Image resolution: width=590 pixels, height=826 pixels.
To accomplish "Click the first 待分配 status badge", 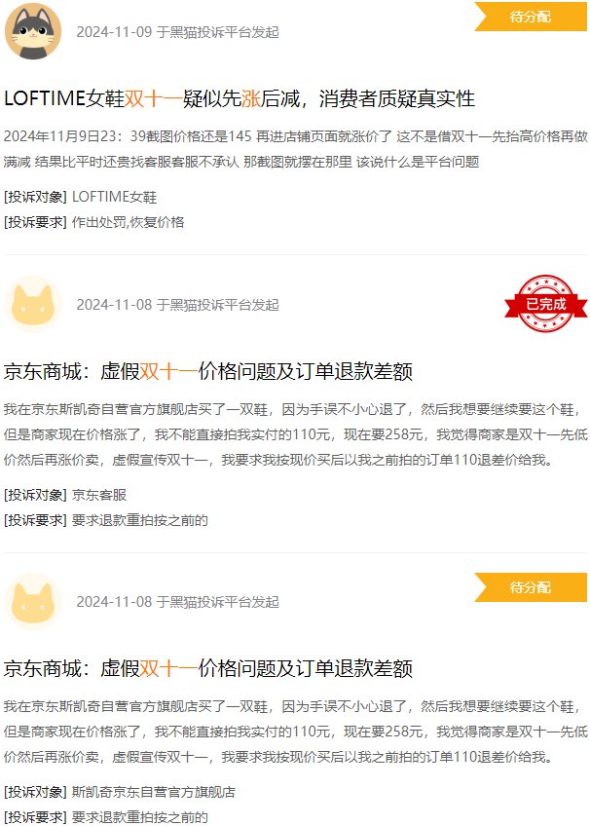I will 531,17.
